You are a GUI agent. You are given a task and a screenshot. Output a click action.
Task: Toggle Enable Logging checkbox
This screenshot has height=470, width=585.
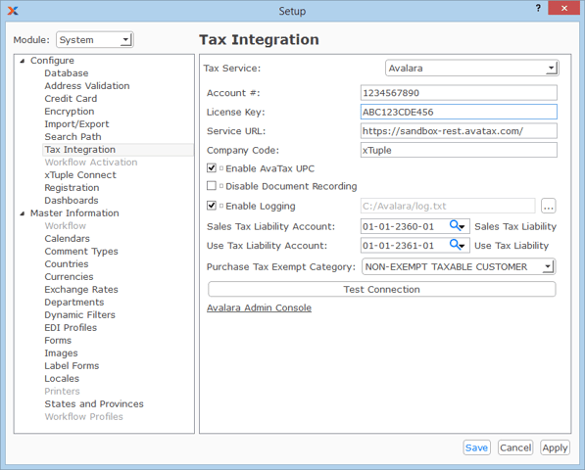[212, 206]
